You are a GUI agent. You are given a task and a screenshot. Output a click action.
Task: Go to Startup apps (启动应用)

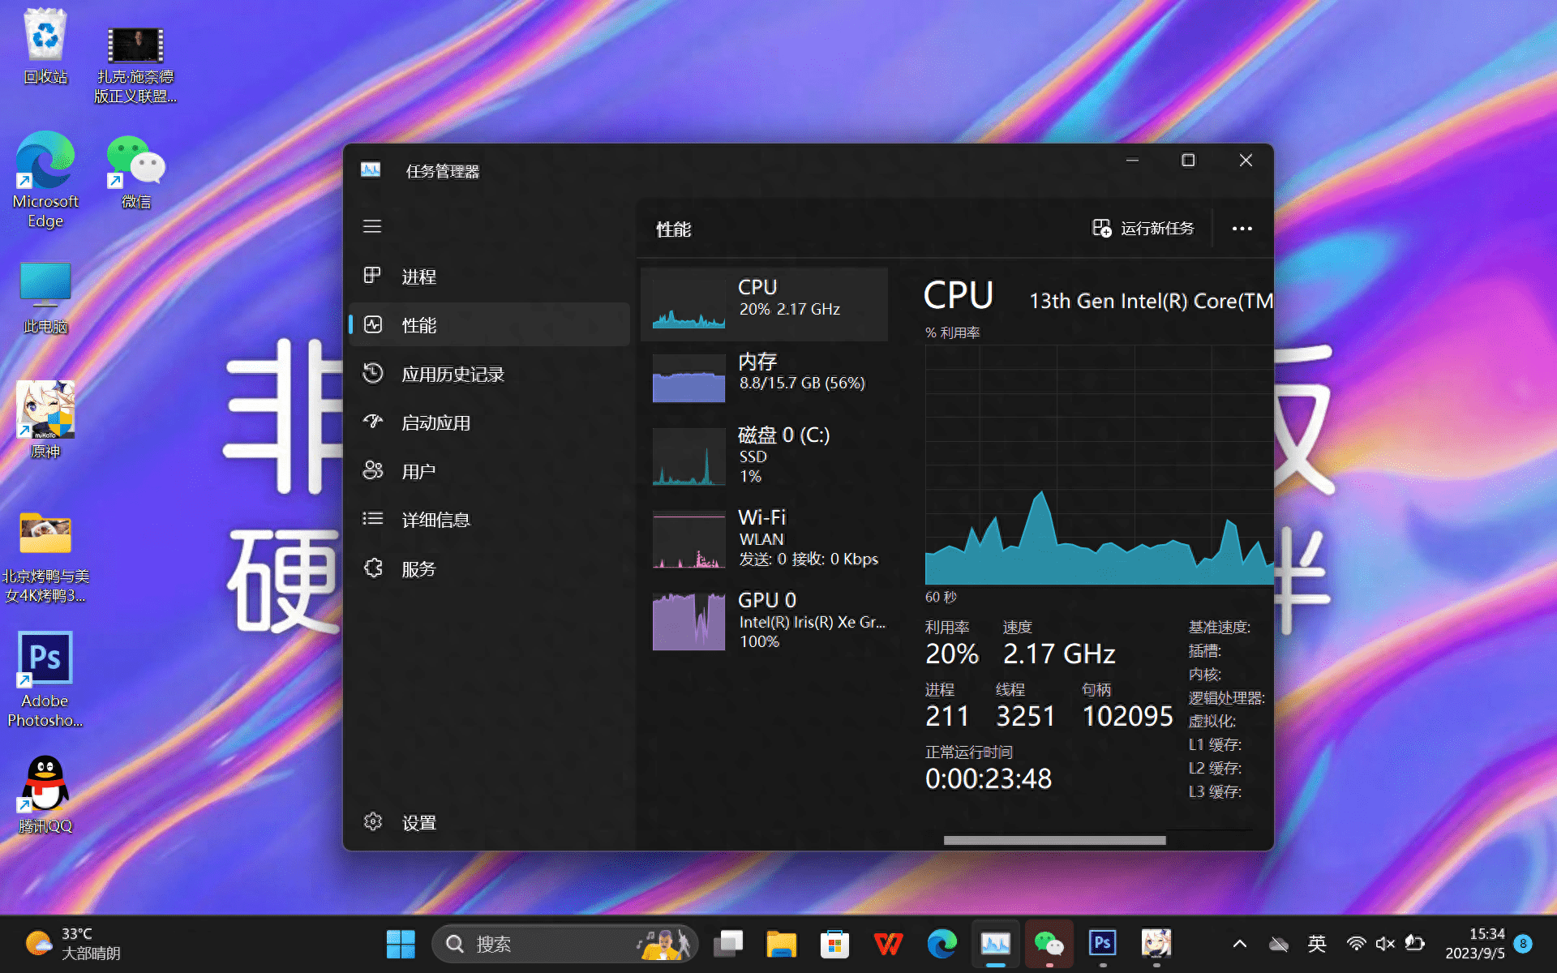tap(435, 422)
